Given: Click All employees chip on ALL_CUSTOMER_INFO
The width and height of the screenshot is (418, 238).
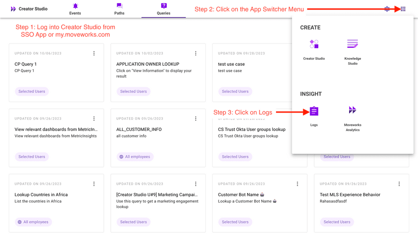Looking at the screenshot, I should 135,157.
